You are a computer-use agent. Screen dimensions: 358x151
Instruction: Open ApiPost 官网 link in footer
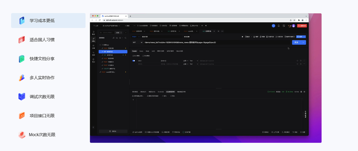coord(137,132)
